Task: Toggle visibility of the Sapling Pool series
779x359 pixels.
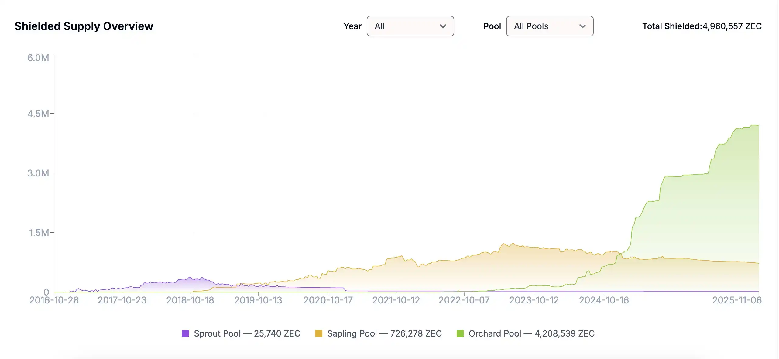Action: (x=319, y=333)
